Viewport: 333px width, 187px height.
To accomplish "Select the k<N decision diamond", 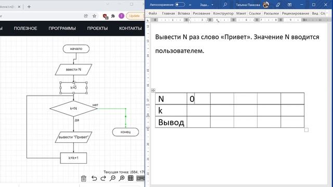I will (73, 109).
